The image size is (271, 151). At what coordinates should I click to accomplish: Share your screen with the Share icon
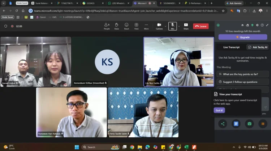186,26
